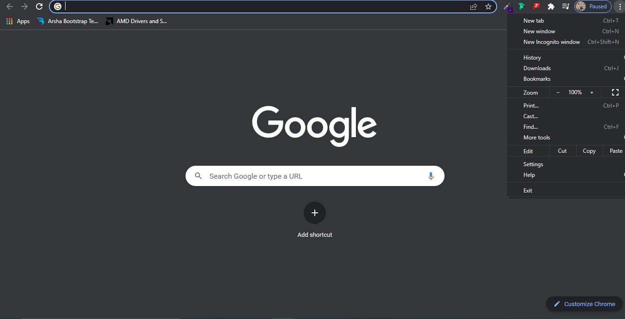The image size is (625, 319).
Task: Click Paste in the Edit row
Action: click(615, 151)
